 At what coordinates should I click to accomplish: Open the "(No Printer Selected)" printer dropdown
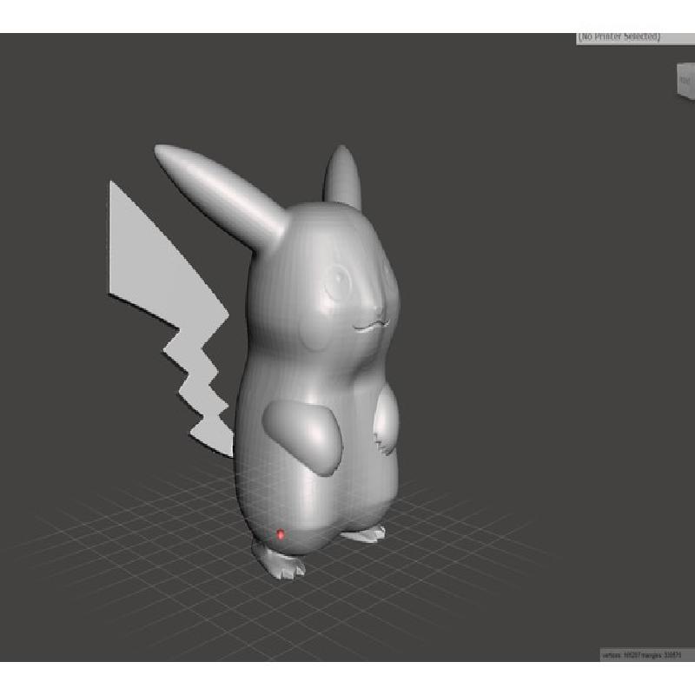[635, 38]
